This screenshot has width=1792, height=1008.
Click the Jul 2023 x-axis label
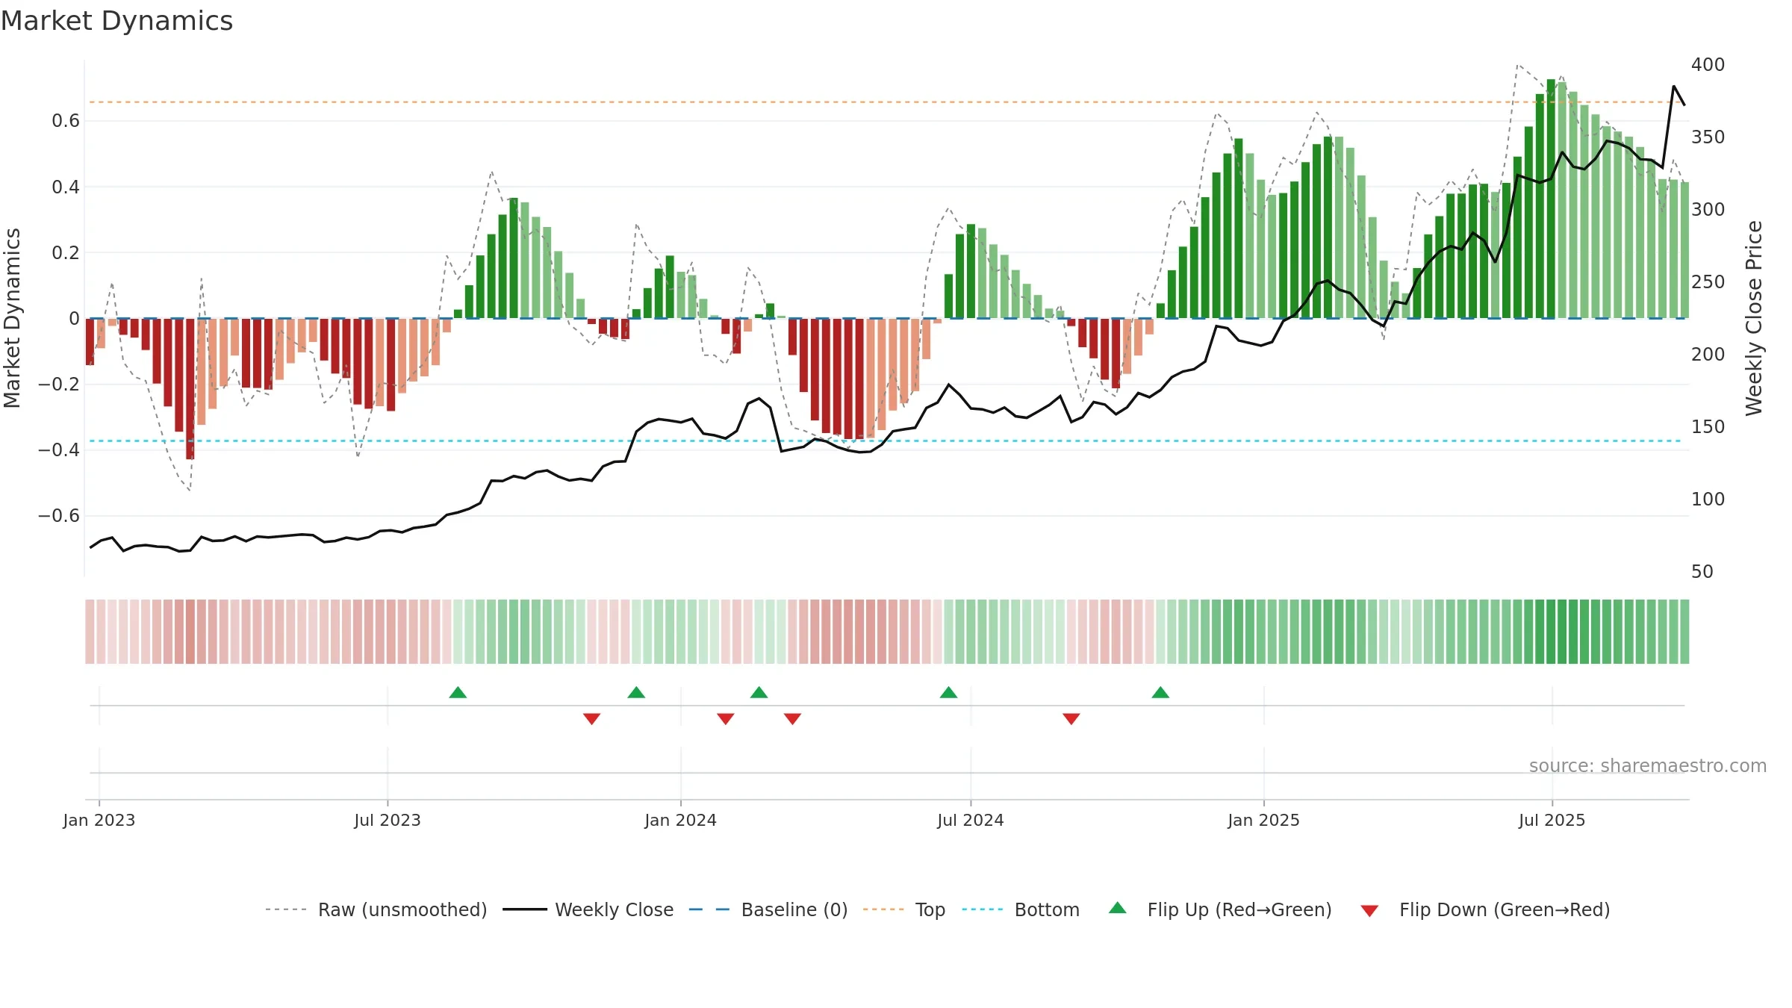coord(388,820)
